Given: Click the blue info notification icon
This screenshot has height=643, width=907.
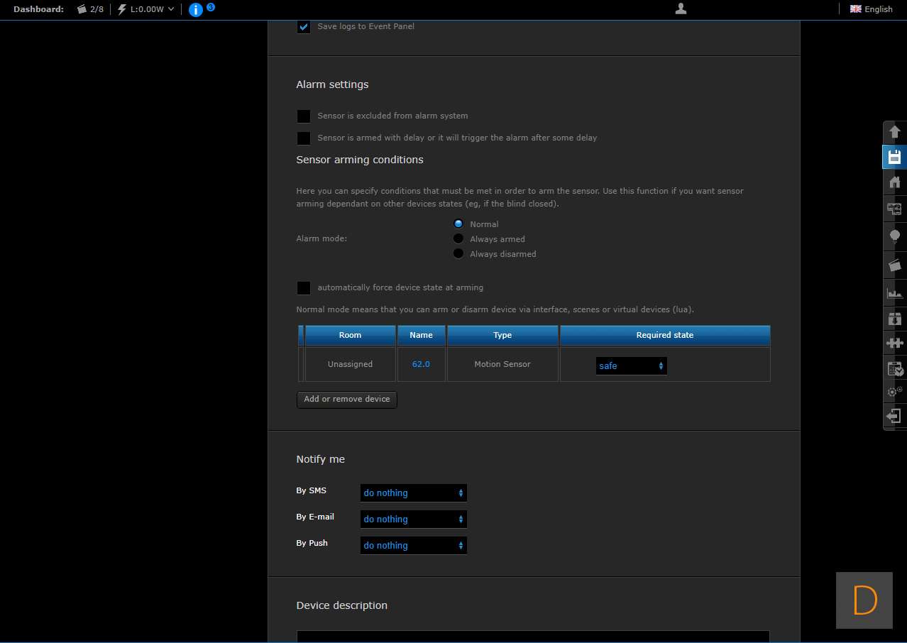Looking at the screenshot, I should coord(196,10).
